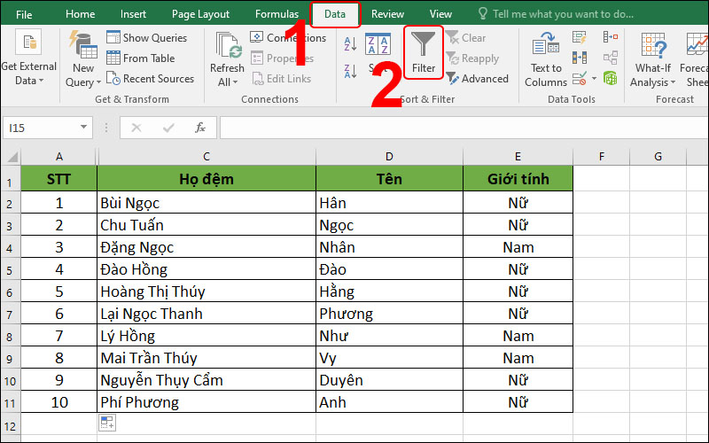Select cell 'Phí Phương'
709x443 pixels.
tap(206, 402)
